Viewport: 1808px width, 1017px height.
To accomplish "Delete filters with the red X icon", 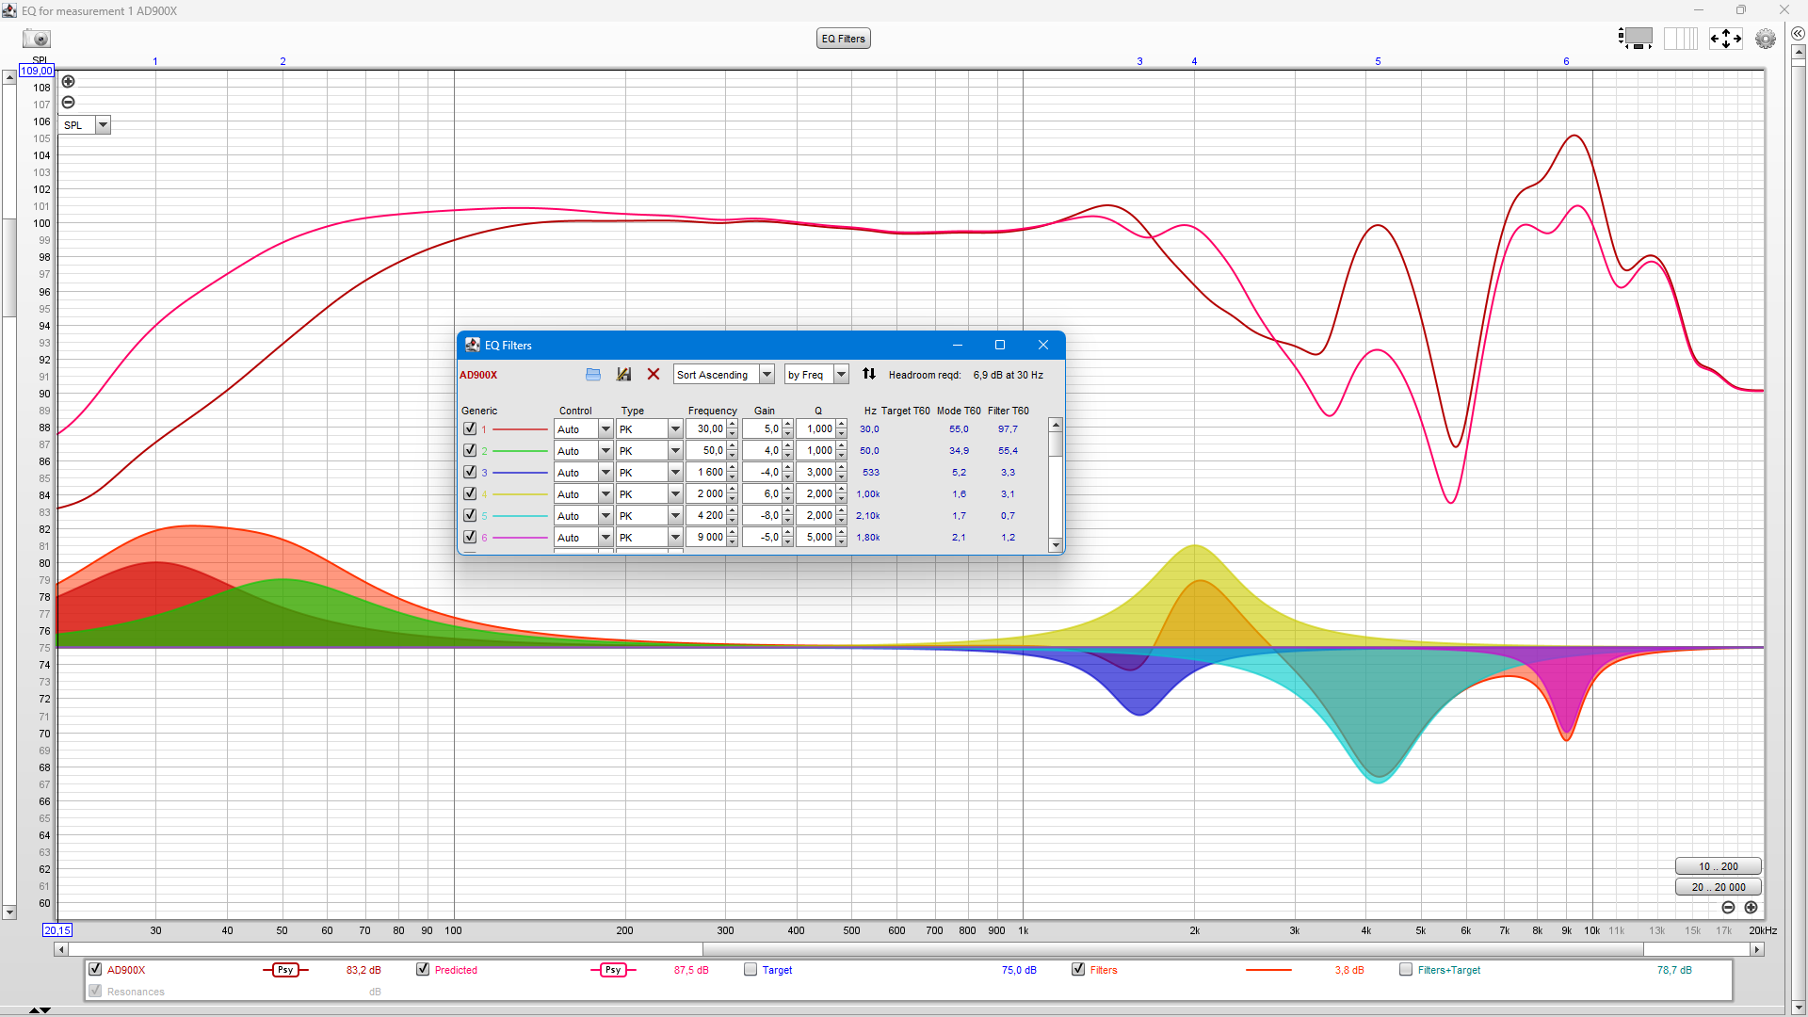I will coord(654,375).
